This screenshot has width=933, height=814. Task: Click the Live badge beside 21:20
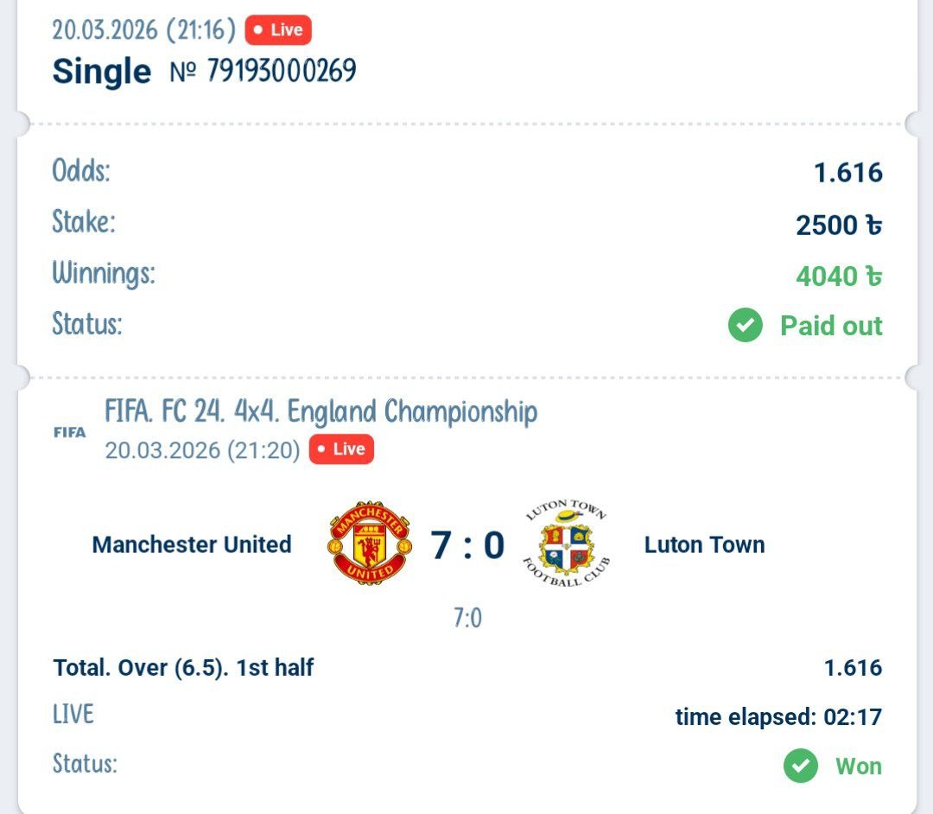tap(341, 449)
